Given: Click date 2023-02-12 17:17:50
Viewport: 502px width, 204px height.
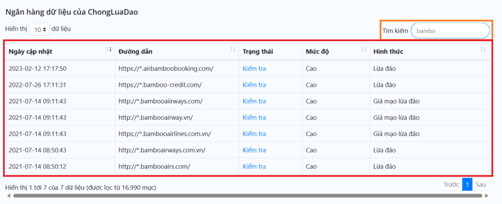Looking at the screenshot, I should click(37, 69).
